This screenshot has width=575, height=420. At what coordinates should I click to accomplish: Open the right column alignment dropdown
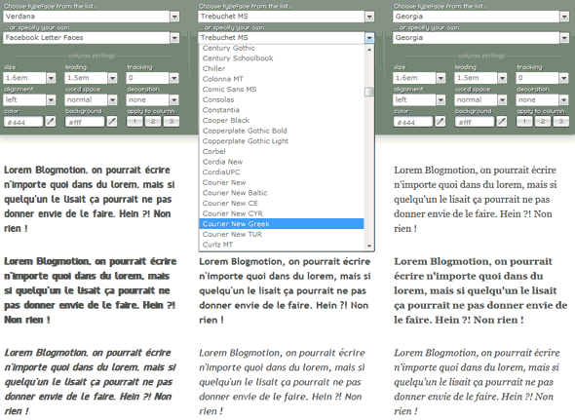click(x=441, y=99)
